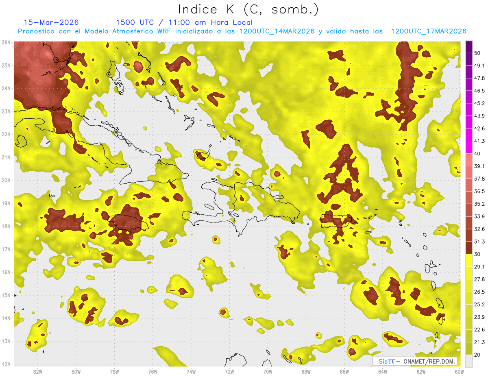The height and width of the screenshot is (377, 488).
Task: Click the colorbar value '20'
Action: click(x=478, y=355)
